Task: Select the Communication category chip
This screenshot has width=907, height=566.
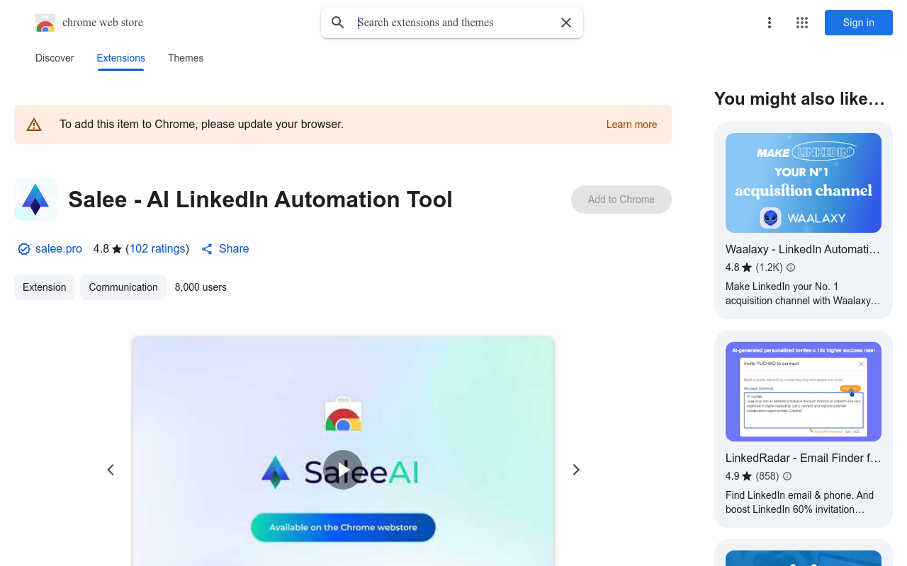Action: [x=123, y=287]
